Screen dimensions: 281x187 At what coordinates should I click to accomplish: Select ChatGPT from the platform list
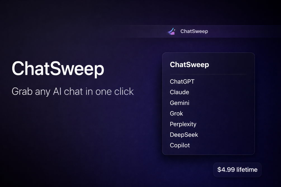[x=182, y=82]
